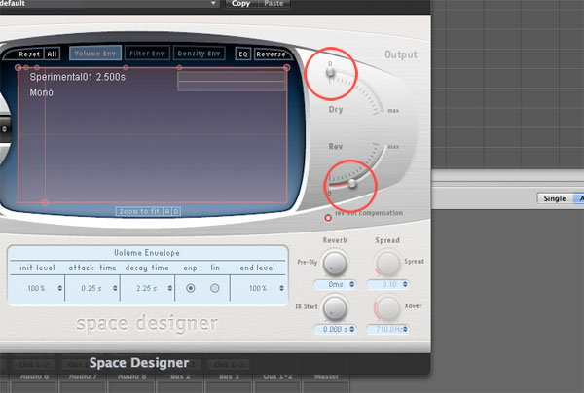Click the Dry output slider handle
This screenshot has width=584, height=393.
tap(330, 72)
